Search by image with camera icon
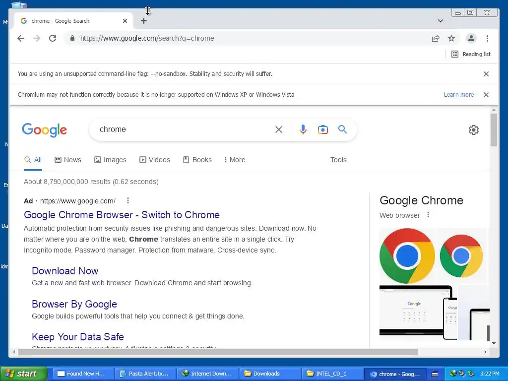Screen dimensions: 508x381 point(322,129)
